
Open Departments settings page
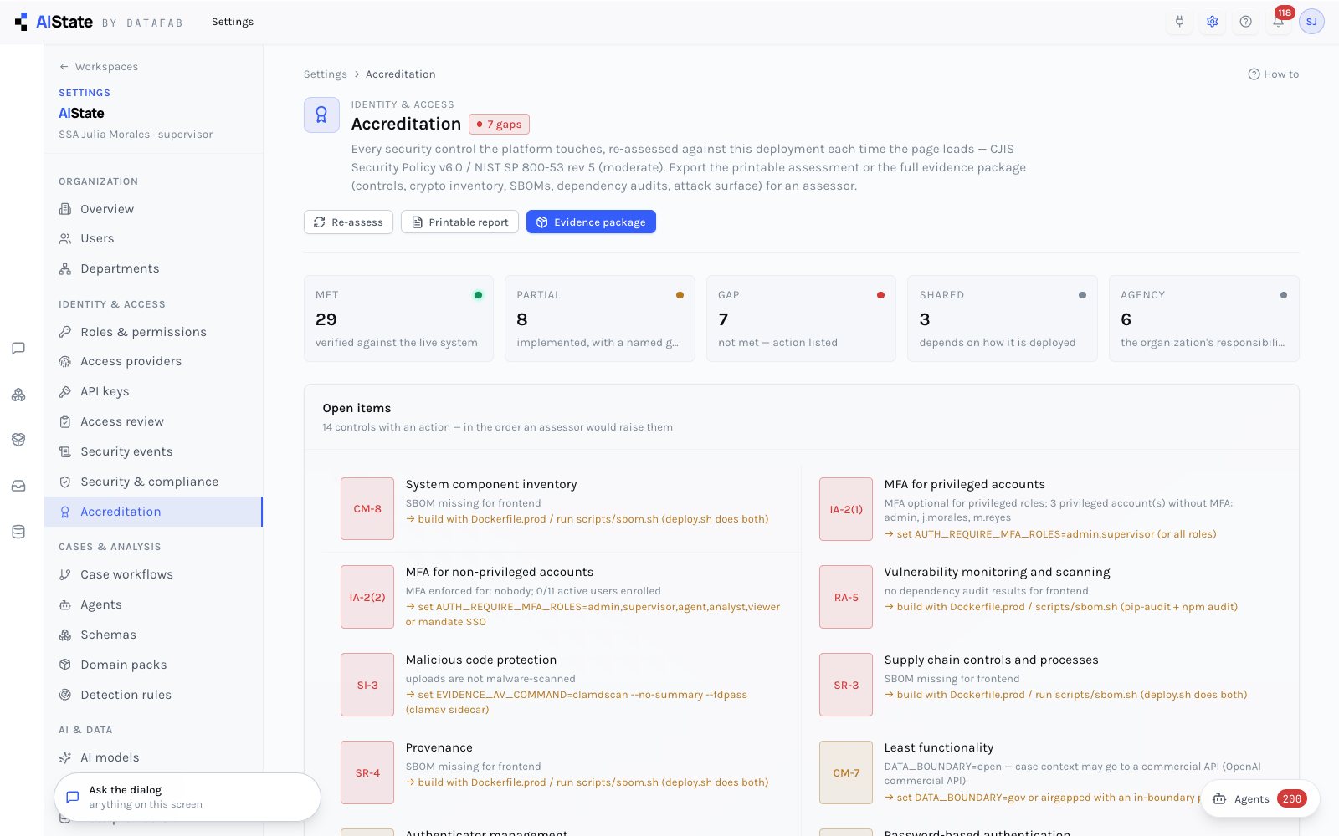[x=154, y=268]
